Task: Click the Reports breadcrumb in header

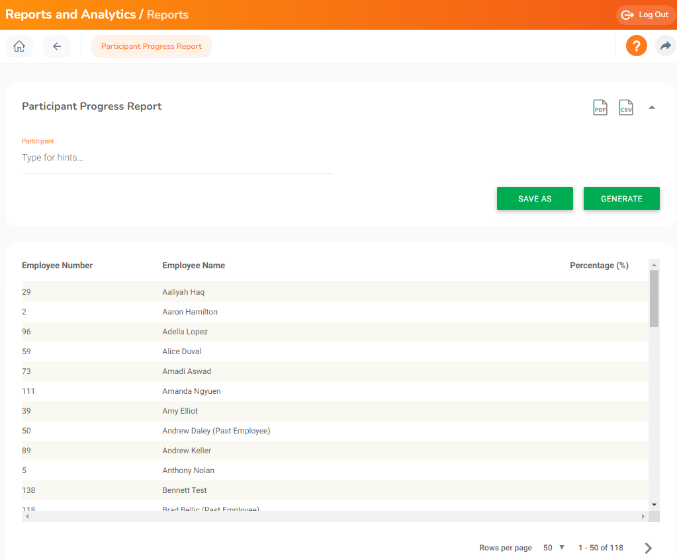Action: (167, 15)
